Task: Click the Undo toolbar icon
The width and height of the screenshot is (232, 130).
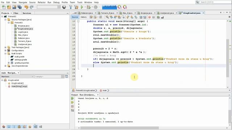Action: (26, 7)
